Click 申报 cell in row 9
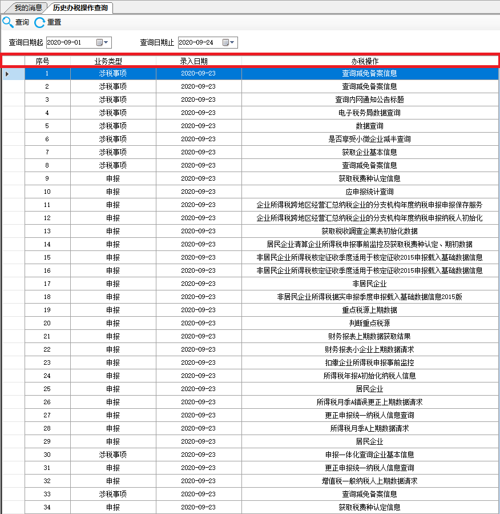500x514 pixels. (113, 178)
